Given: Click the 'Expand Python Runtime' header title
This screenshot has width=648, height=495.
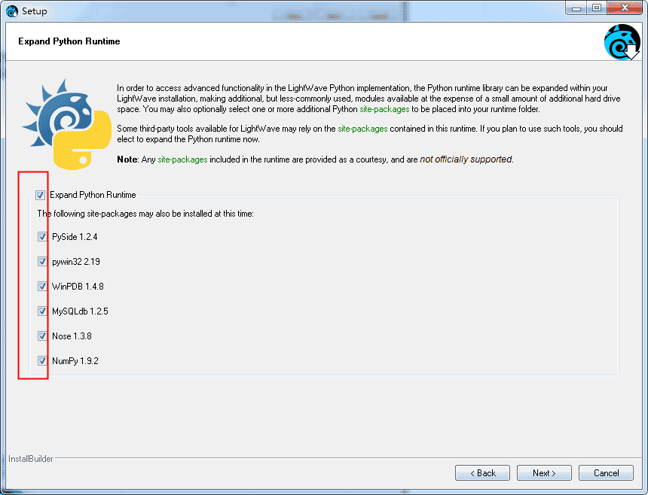Looking at the screenshot, I should point(69,41).
